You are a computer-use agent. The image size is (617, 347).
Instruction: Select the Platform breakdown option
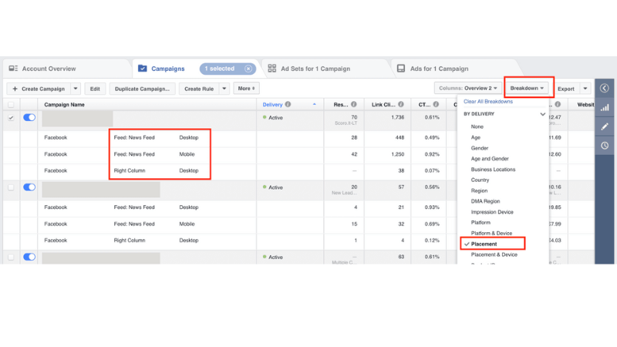[480, 222]
